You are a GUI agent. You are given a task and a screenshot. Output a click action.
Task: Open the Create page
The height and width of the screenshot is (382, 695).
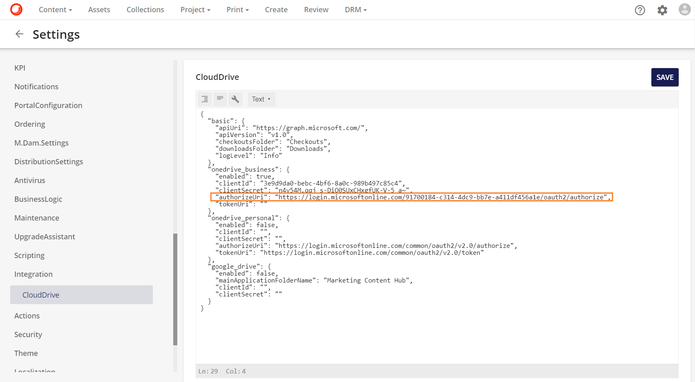click(x=276, y=9)
